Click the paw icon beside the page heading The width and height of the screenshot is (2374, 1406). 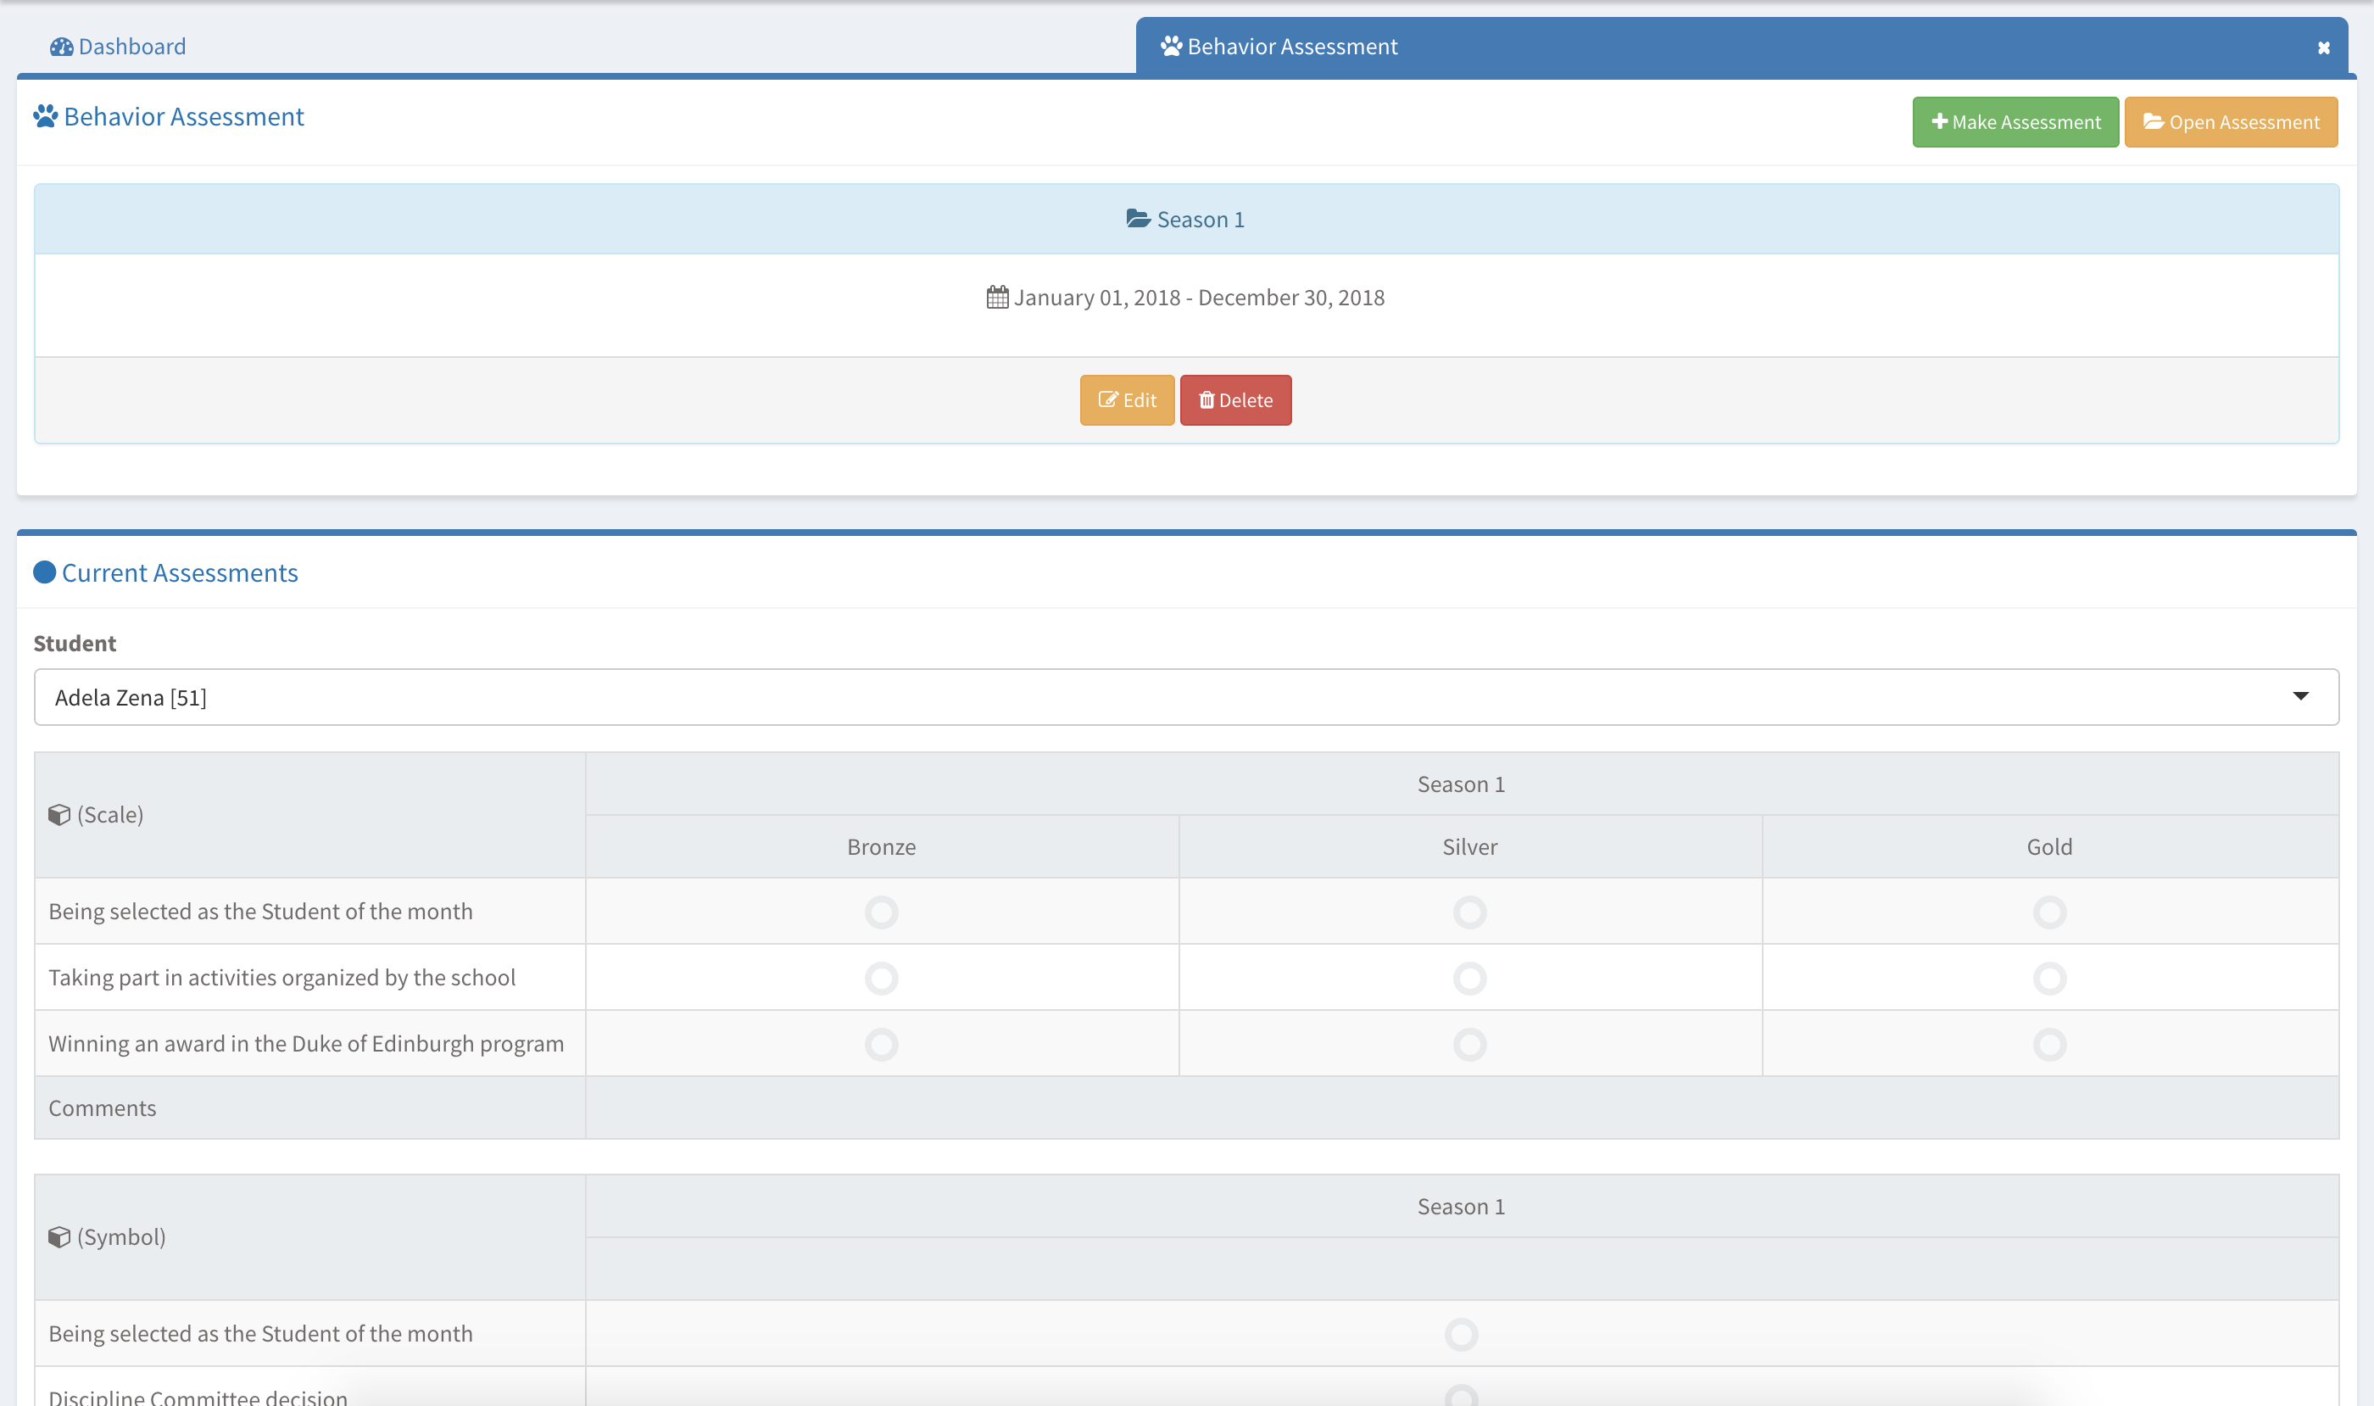[46, 116]
